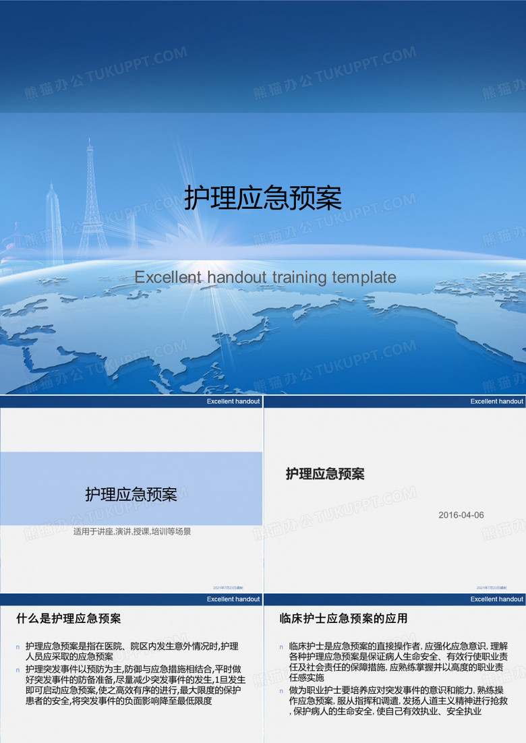Click bold 护理应急预案 title above the 2016 date
Viewport: 526px width, 743px height.
click(x=325, y=474)
